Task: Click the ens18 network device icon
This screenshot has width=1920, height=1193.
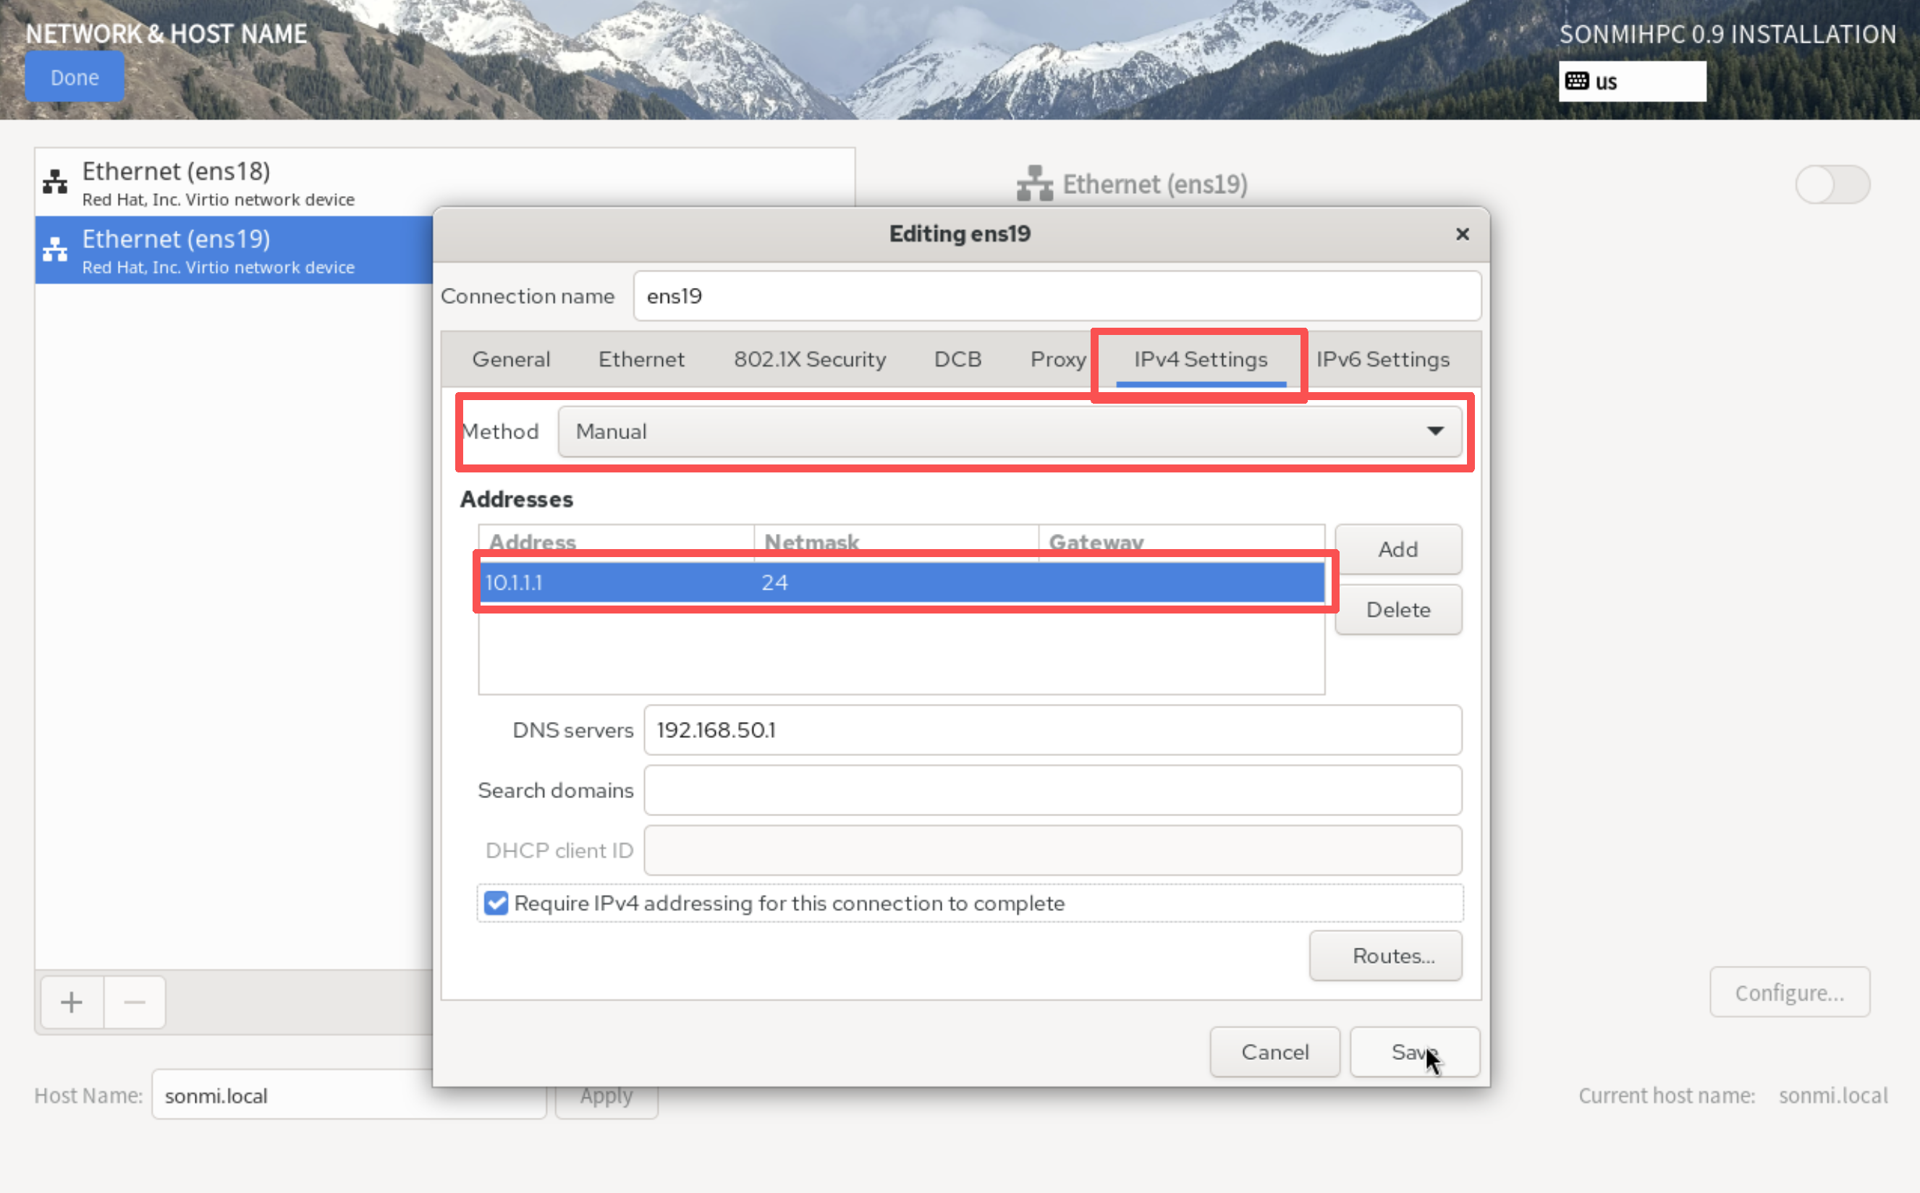Action: point(54,182)
